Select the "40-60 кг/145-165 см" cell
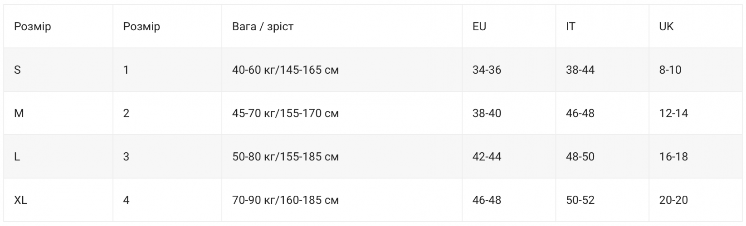The image size is (746, 226). coord(285,70)
